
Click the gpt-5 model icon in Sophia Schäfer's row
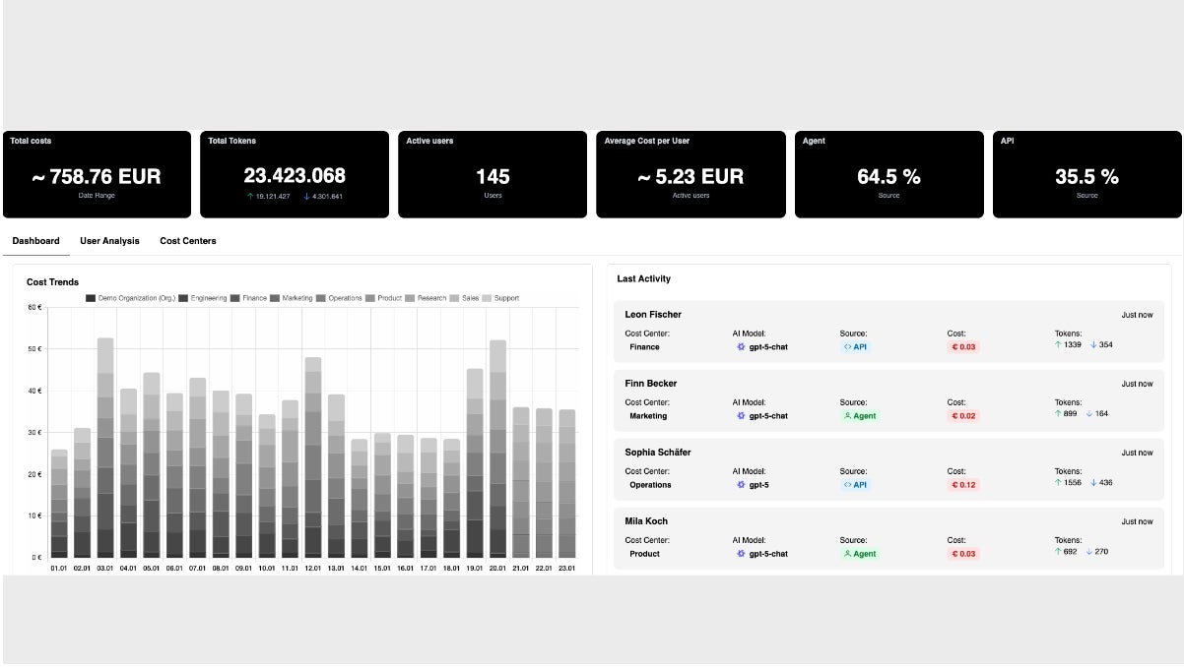741,484
